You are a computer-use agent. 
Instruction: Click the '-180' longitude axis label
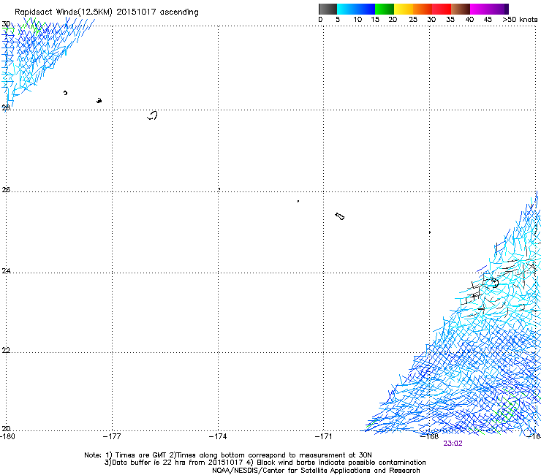7,436
